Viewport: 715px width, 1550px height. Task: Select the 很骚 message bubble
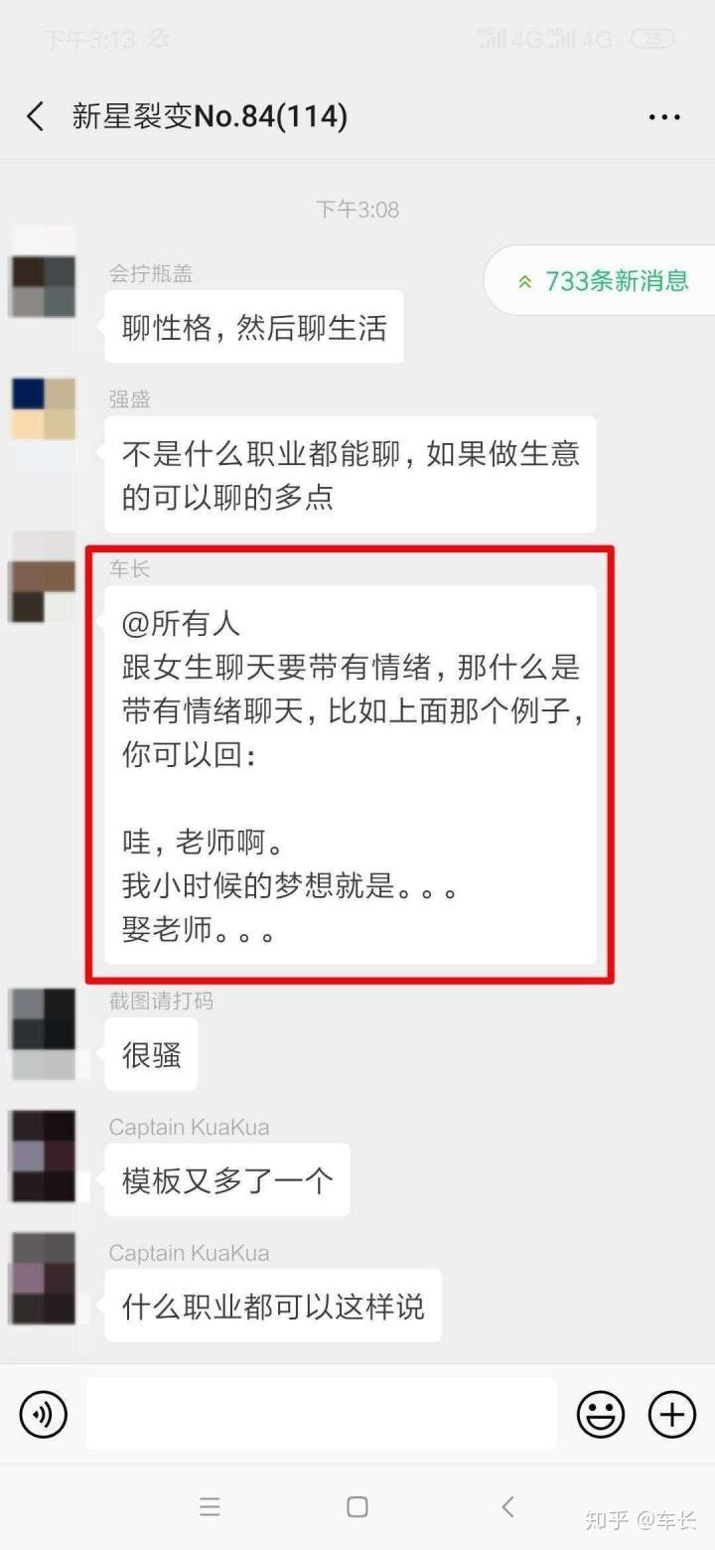[x=151, y=1054]
